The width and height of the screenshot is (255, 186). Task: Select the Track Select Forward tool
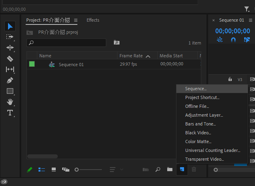10,37
